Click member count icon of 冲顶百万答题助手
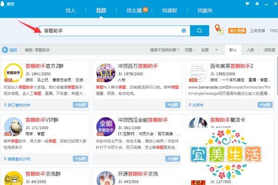 [120, 73]
